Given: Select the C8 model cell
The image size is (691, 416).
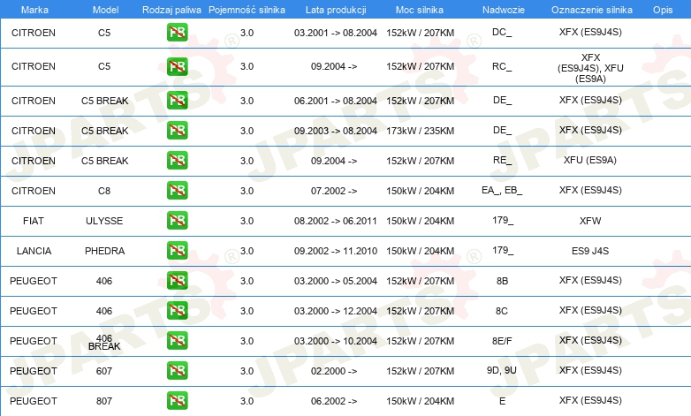Looking at the screenshot, I should tap(104, 191).
